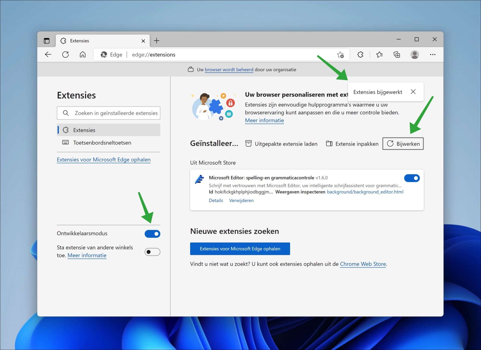This screenshot has width=481, height=350.
Task: Click the Extensions puzzle icon in the toolbar
Action: click(360, 54)
